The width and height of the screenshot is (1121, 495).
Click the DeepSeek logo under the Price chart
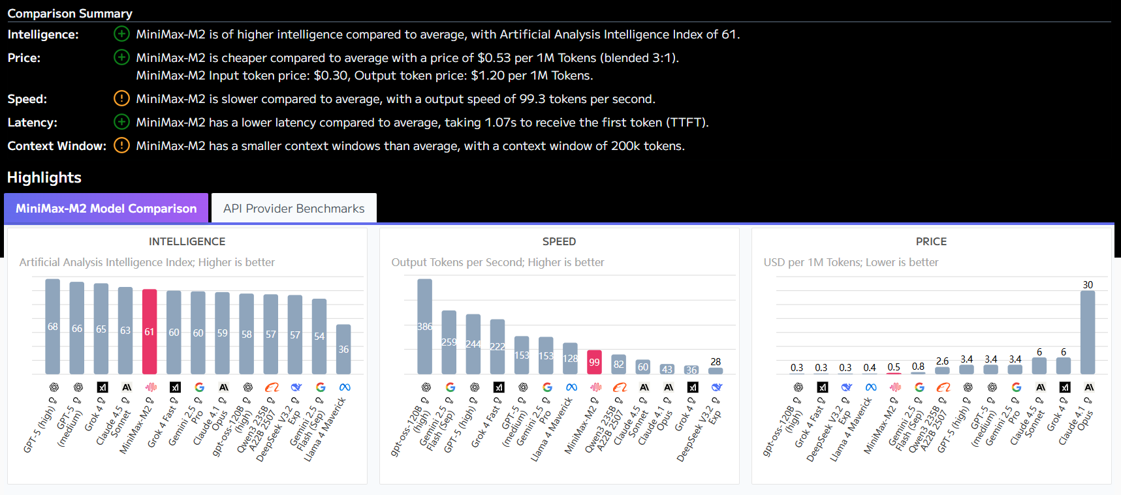click(846, 387)
